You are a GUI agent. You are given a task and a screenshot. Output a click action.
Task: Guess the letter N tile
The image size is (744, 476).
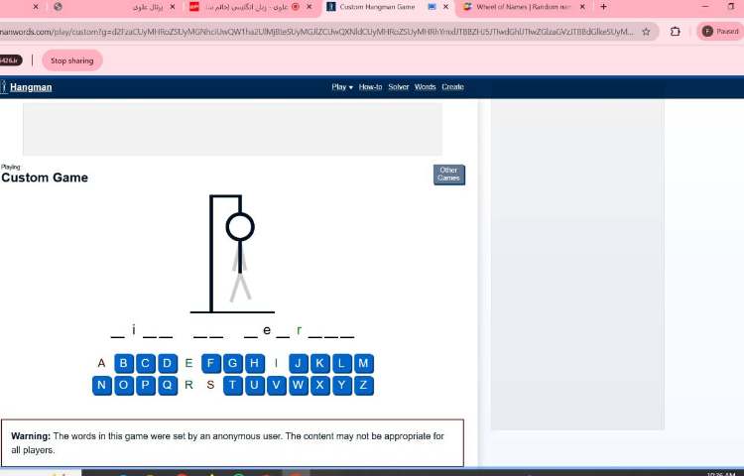click(102, 385)
